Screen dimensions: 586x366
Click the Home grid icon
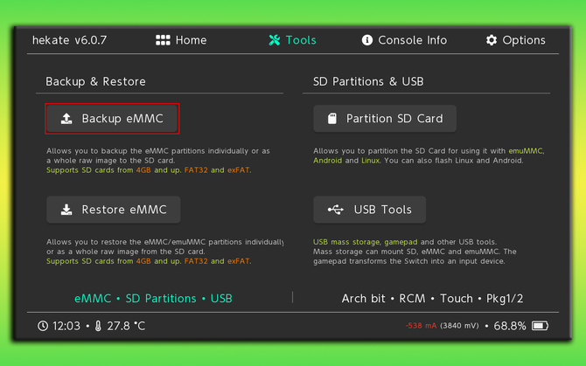pyautogui.click(x=163, y=40)
